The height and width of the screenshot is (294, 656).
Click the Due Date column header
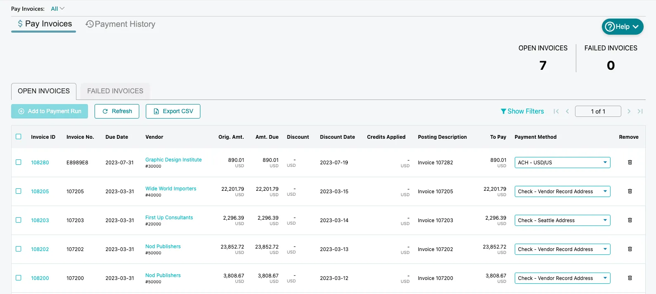tap(116, 137)
